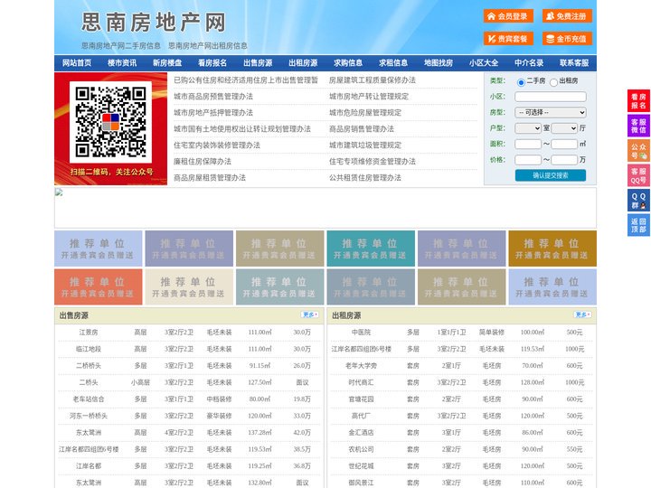Select the 二手房 radio option
Image resolution: width=651 pixels, height=488 pixels.
521,82
